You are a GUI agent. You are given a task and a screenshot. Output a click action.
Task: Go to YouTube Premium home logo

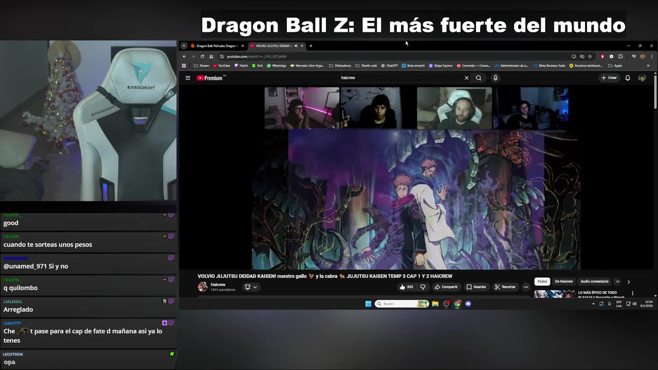click(x=210, y=78)
